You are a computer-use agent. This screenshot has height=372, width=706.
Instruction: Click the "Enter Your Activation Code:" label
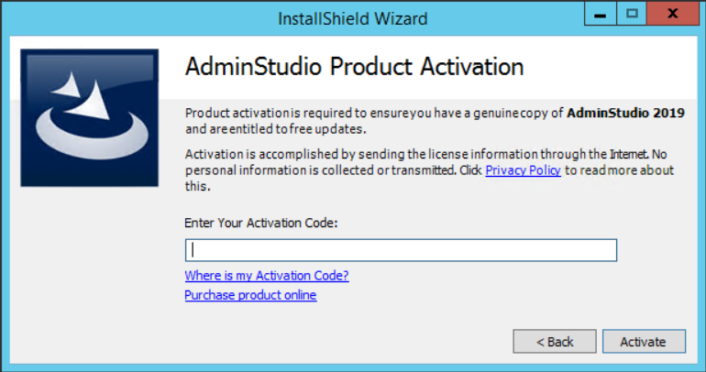tap(261, 223)
